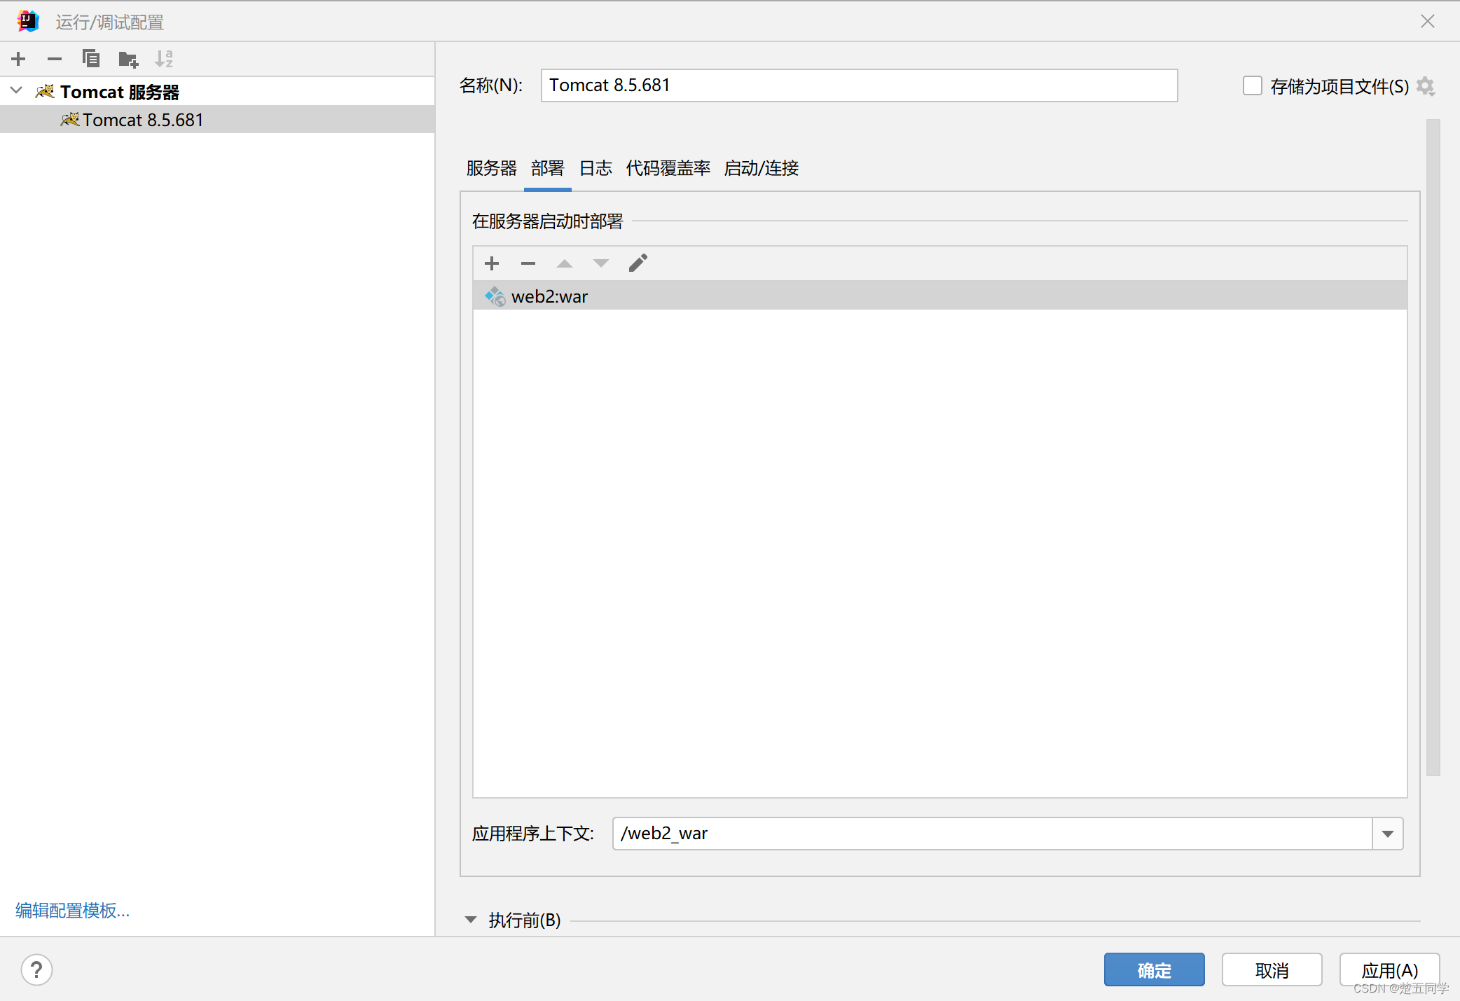The height and width of the screenshot is (1001, 1460).
Task: Edit the selected artifact with pencil icon
Action: [638, 263]
